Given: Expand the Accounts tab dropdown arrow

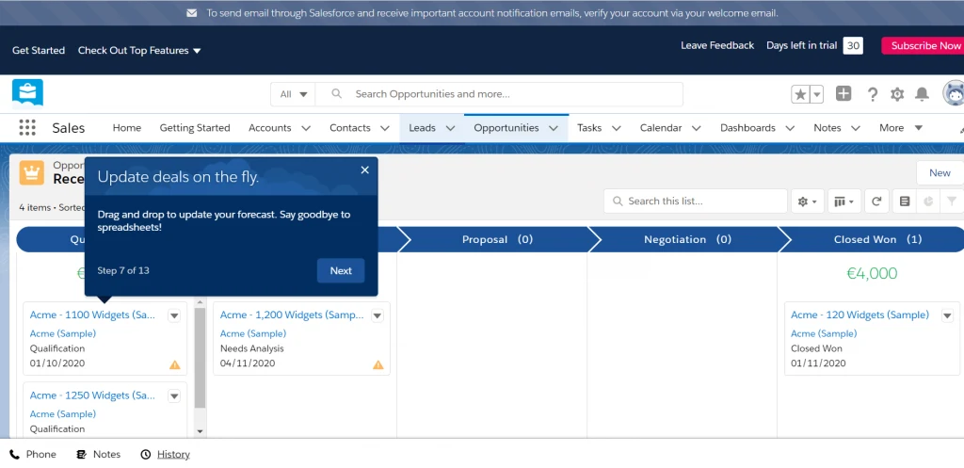Looking at the screenshot, I should point(306,128).
